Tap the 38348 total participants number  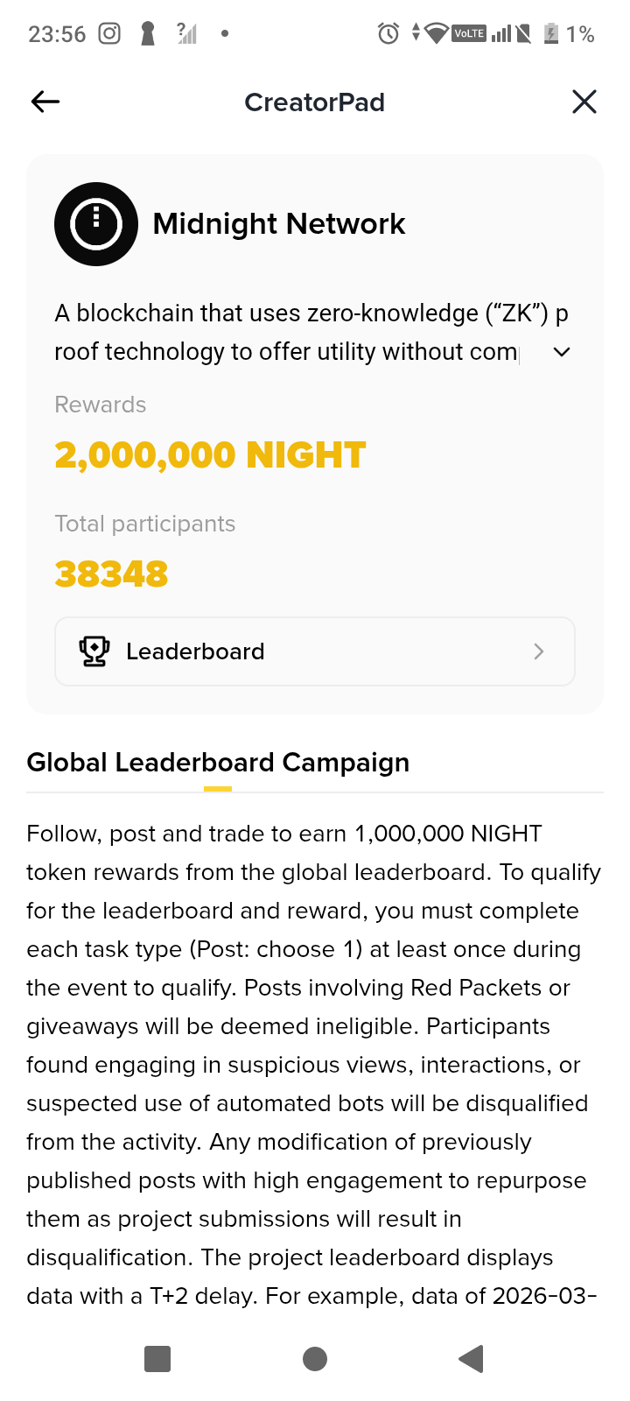point(111,574)
